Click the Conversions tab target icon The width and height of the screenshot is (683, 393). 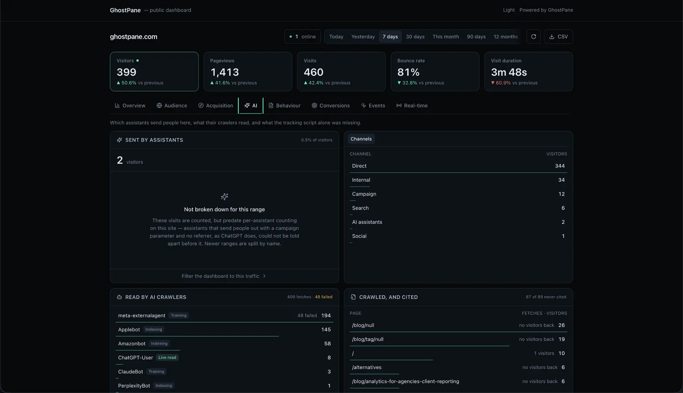[x=314, y=105]
